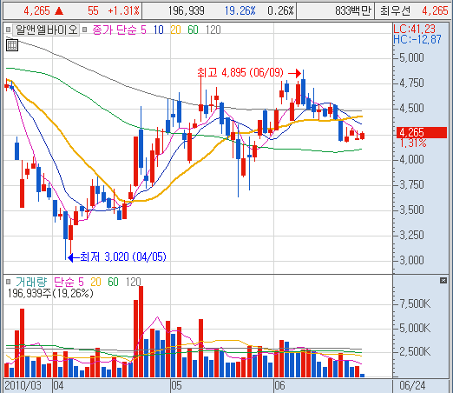Image resolution: width=453 pixels, height=393 pixels.
Task: Click the 04 month label on time axis
Action: [58, 386]
